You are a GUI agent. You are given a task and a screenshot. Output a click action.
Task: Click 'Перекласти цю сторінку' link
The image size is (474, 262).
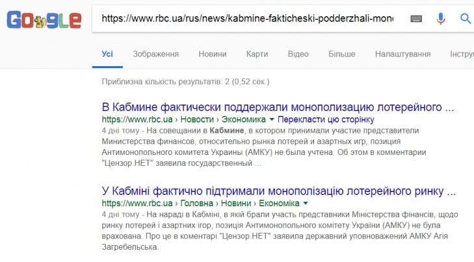326,120
